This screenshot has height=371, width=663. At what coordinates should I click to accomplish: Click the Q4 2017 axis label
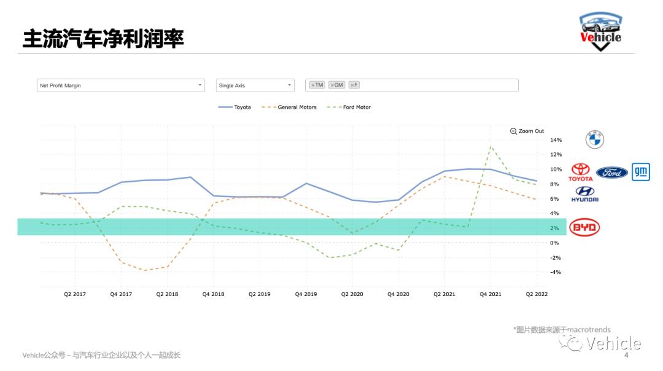[121, 294]
